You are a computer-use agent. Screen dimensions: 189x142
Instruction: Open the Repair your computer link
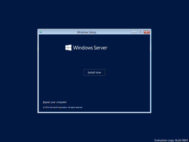tap(55, 102)
